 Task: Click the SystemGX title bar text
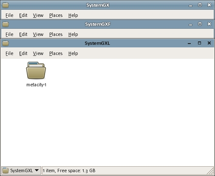[x=98, y=5]
